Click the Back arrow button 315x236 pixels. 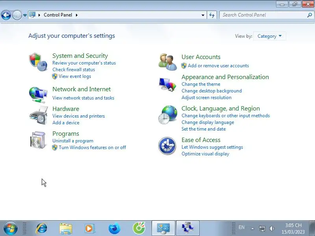click(6, 15)
